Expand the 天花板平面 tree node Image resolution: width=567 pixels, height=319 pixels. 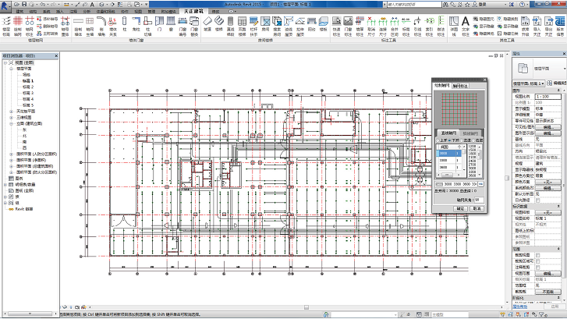point(11,111)
